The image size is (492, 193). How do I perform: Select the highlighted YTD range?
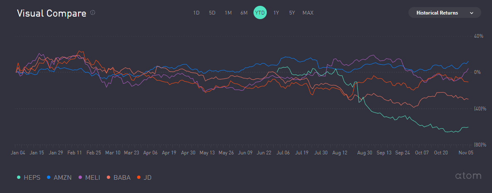point(260,13)
